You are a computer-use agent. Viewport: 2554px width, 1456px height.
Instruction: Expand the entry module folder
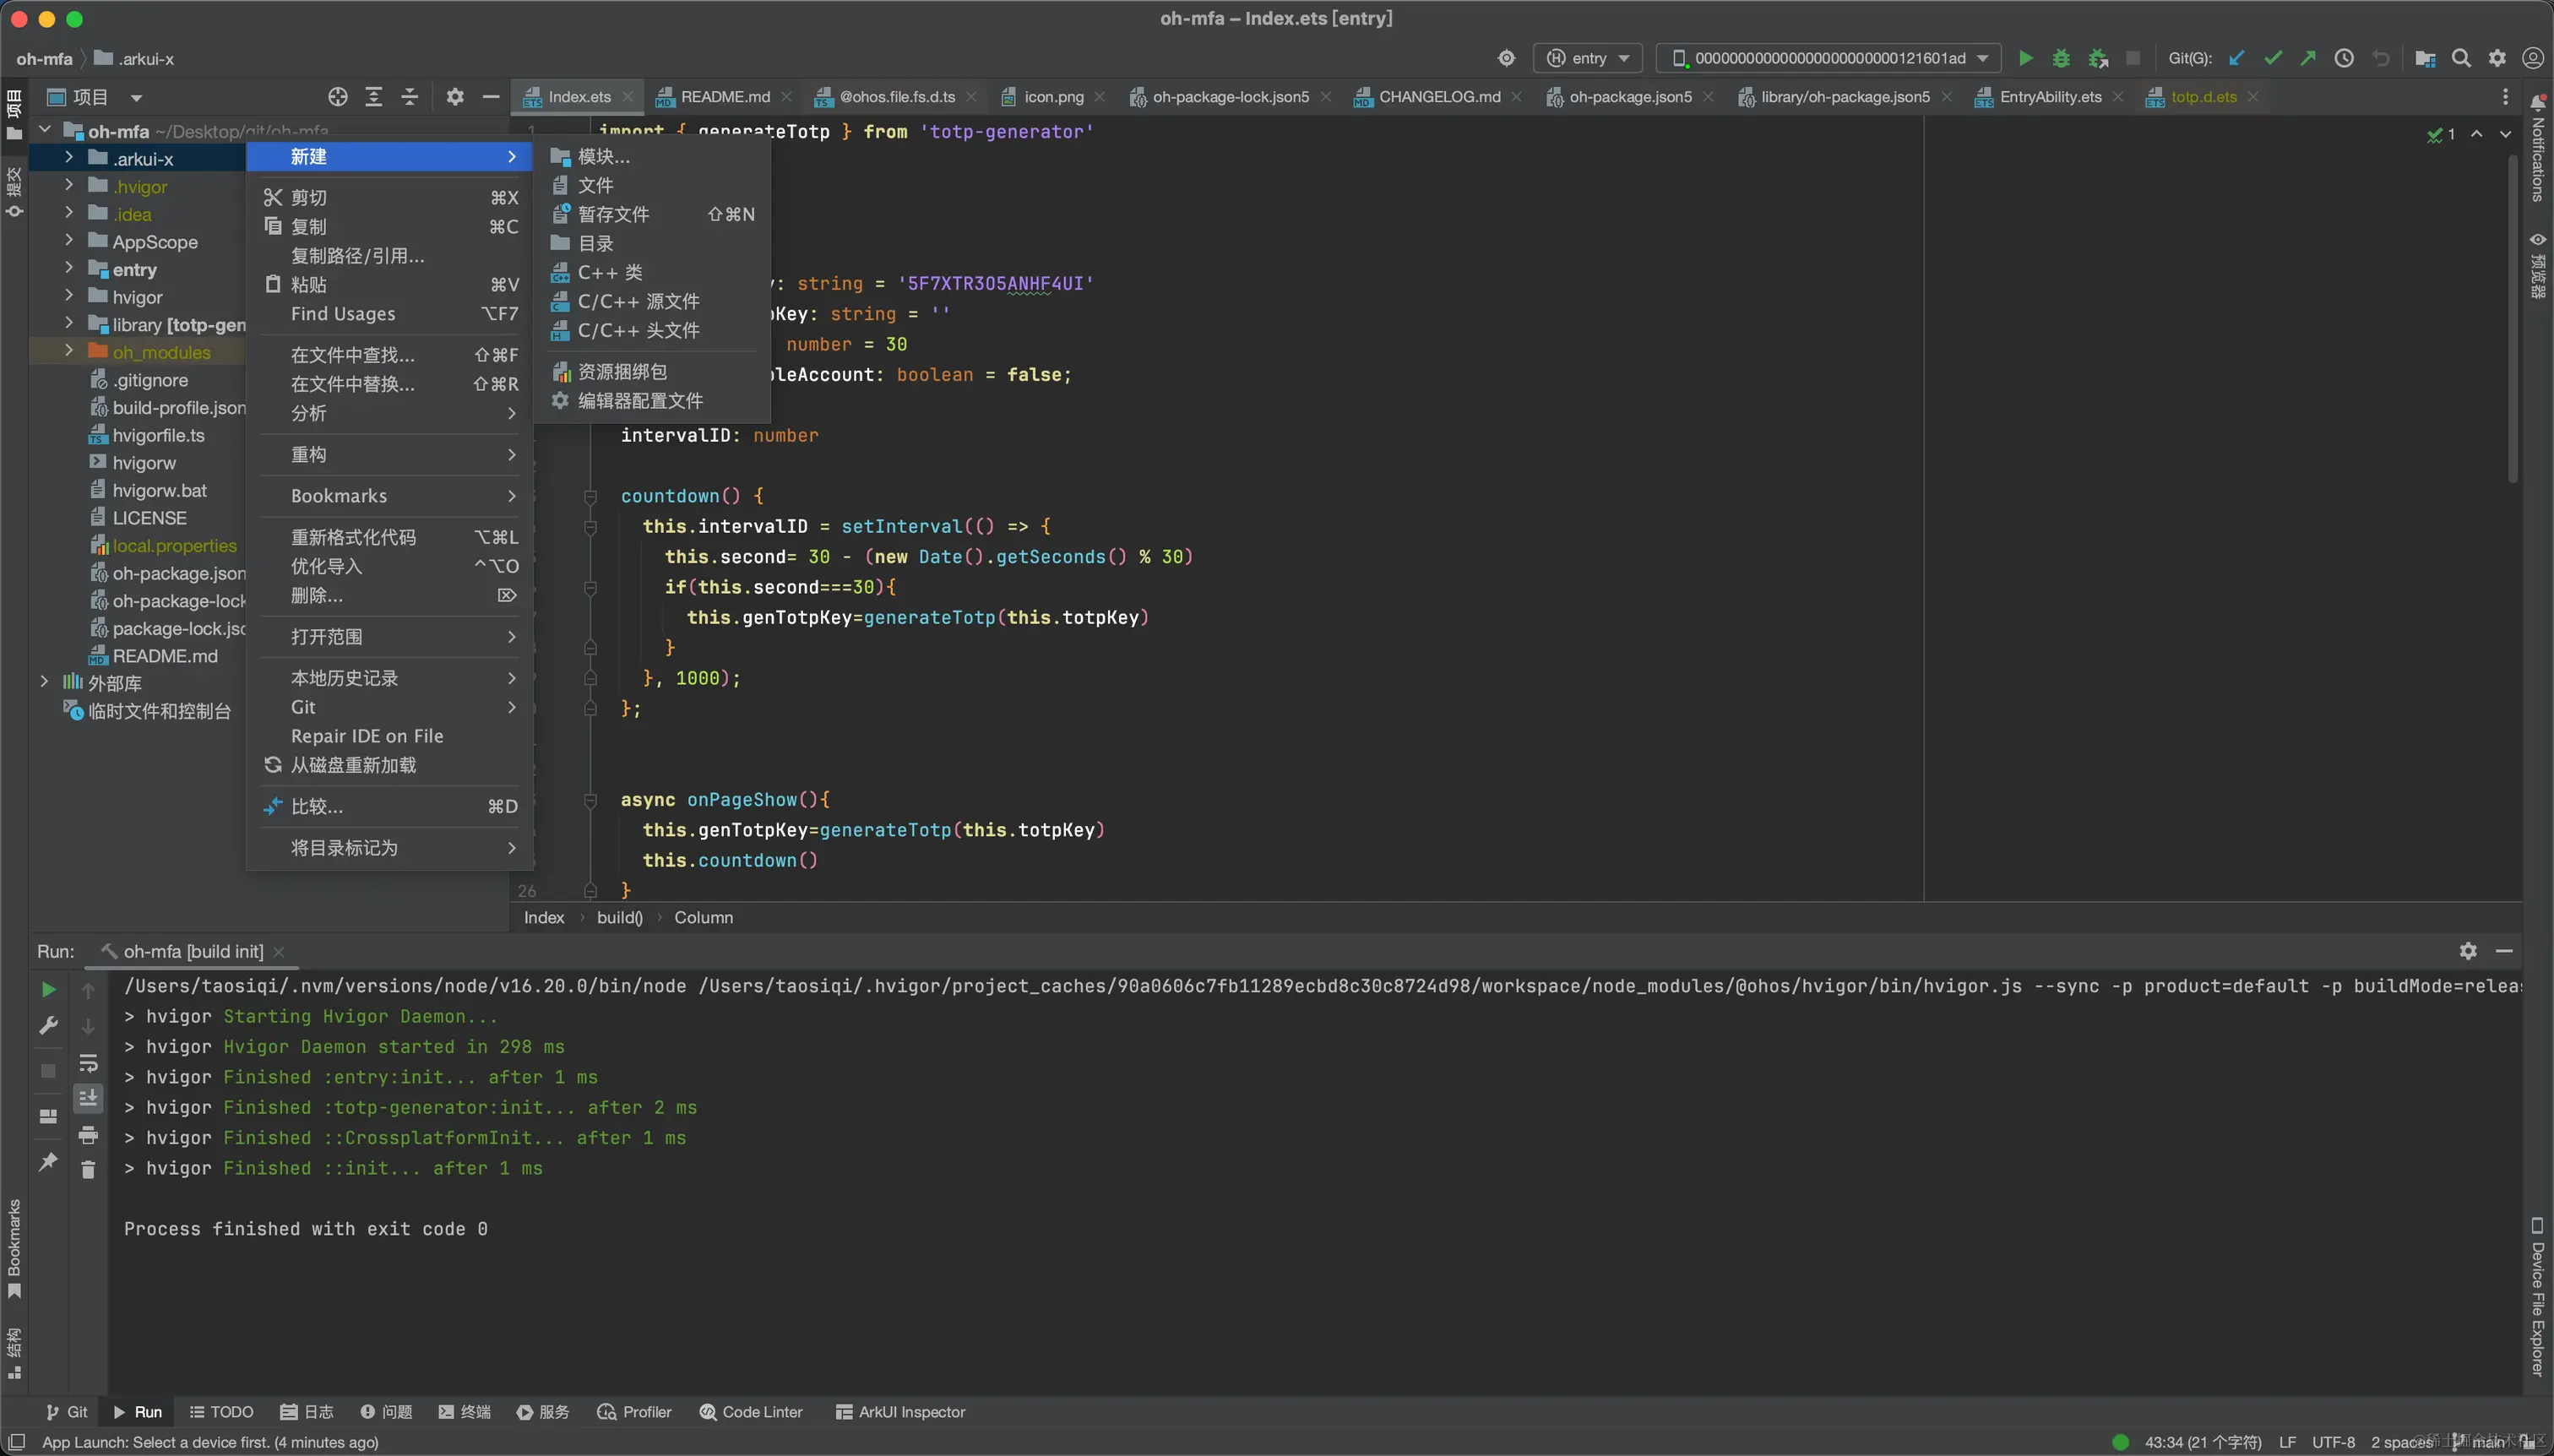[x=69, y=268]
